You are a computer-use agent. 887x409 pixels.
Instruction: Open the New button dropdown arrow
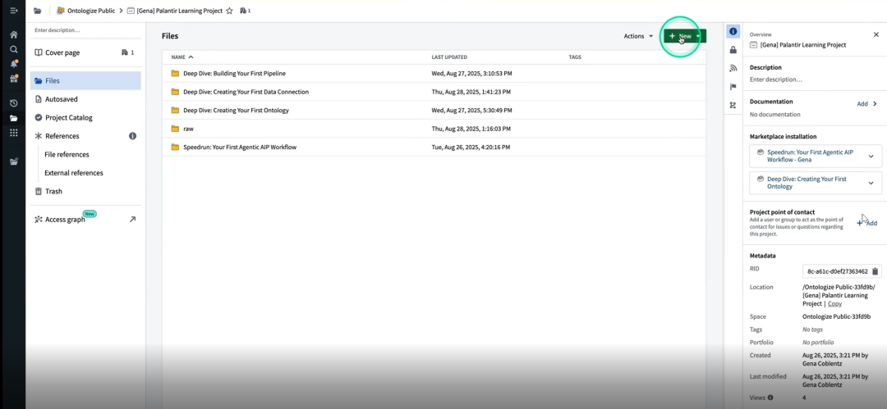tap(699, 36)
